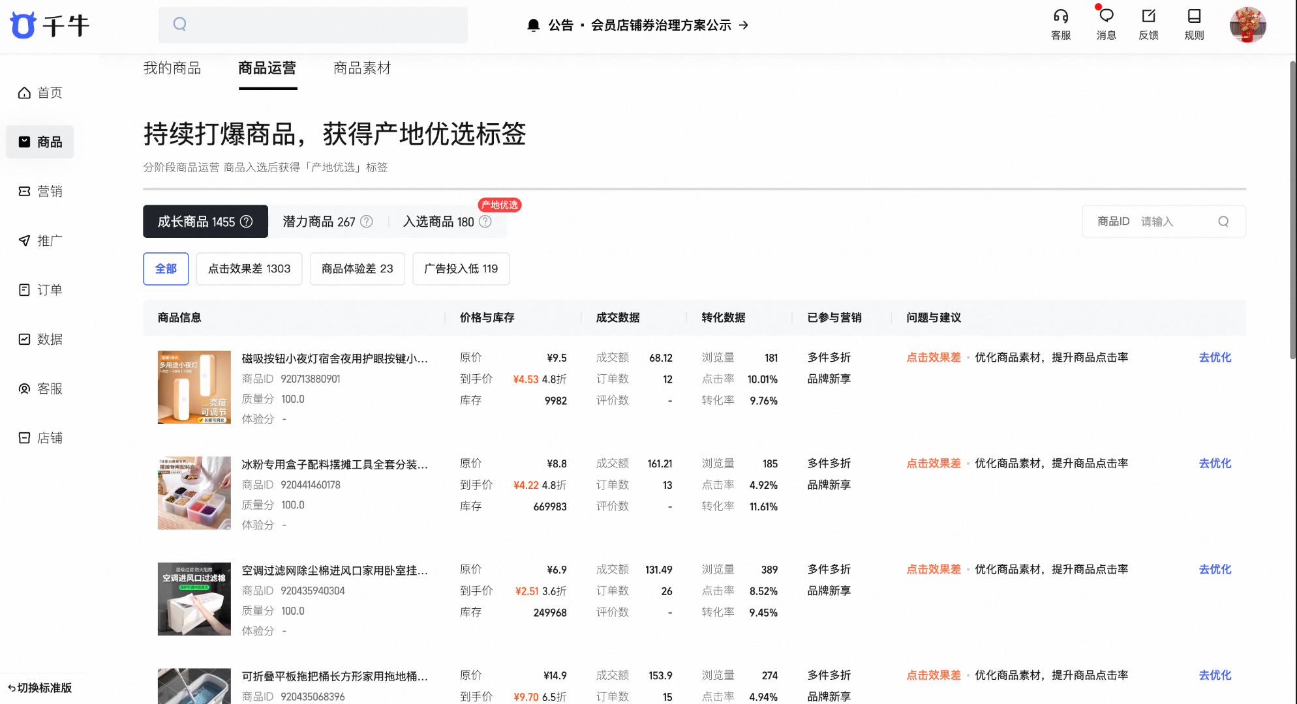Viewport: 1297px width, 704px height.
Task: Filter by 全部
Action: click(x=166, y=269)
